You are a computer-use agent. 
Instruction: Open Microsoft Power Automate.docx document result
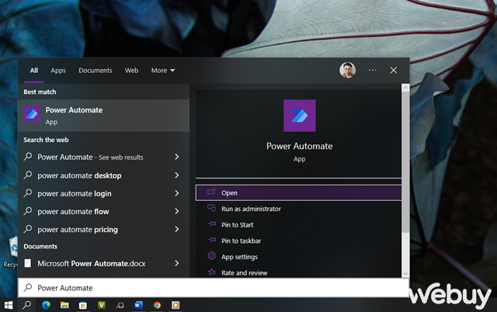[x=103, y=263]
